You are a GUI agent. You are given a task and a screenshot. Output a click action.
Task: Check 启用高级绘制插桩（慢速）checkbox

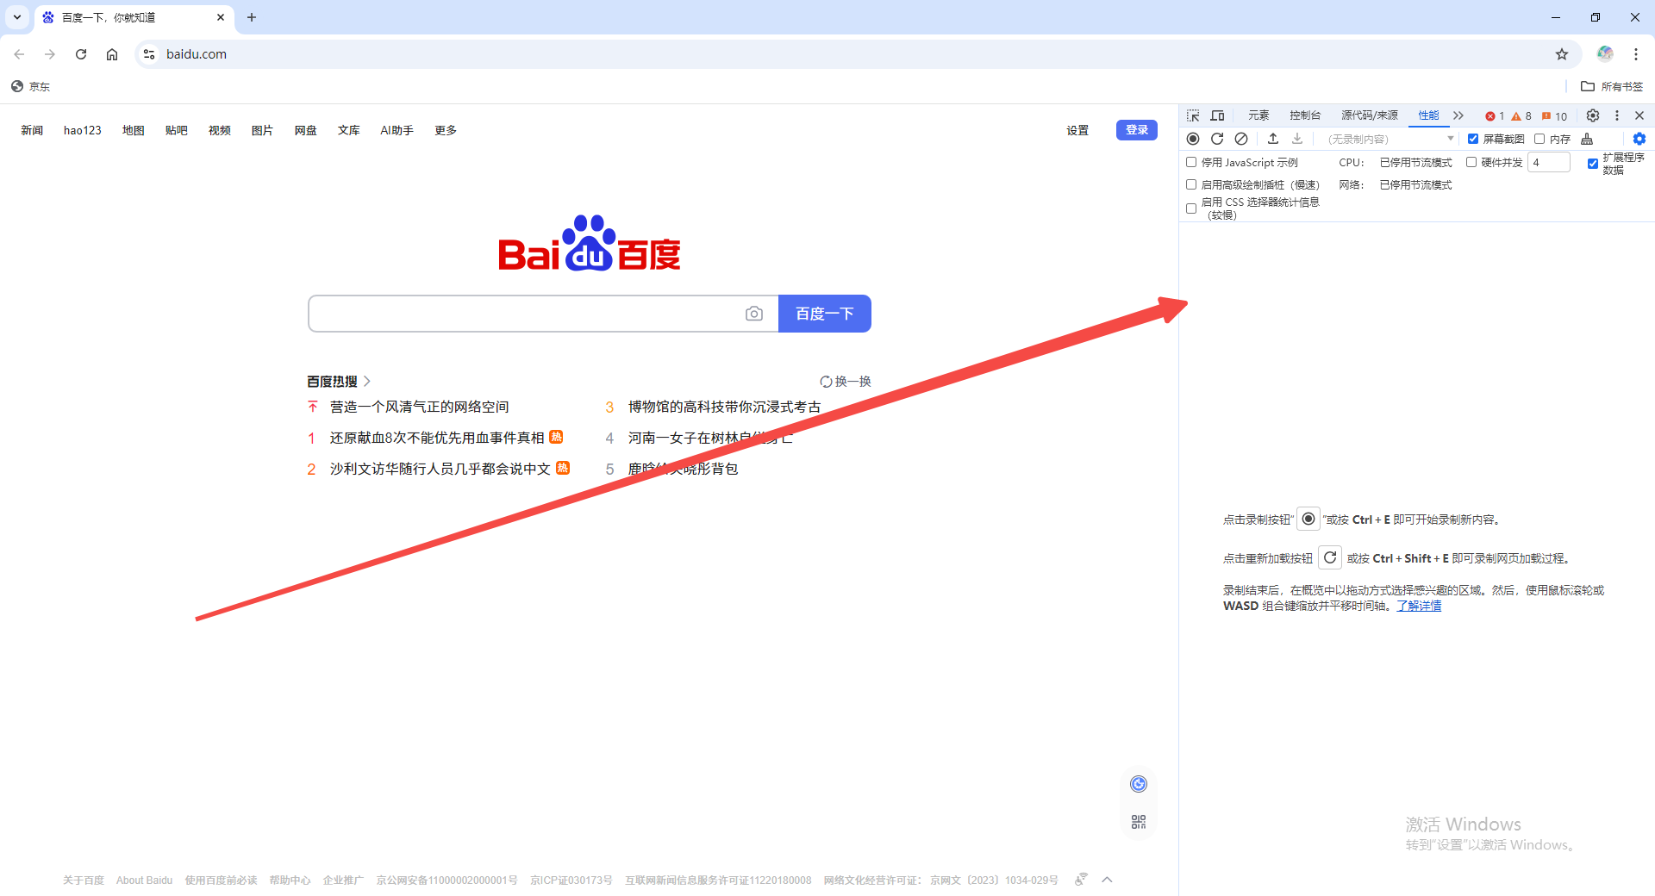(x=1191, y=184)
